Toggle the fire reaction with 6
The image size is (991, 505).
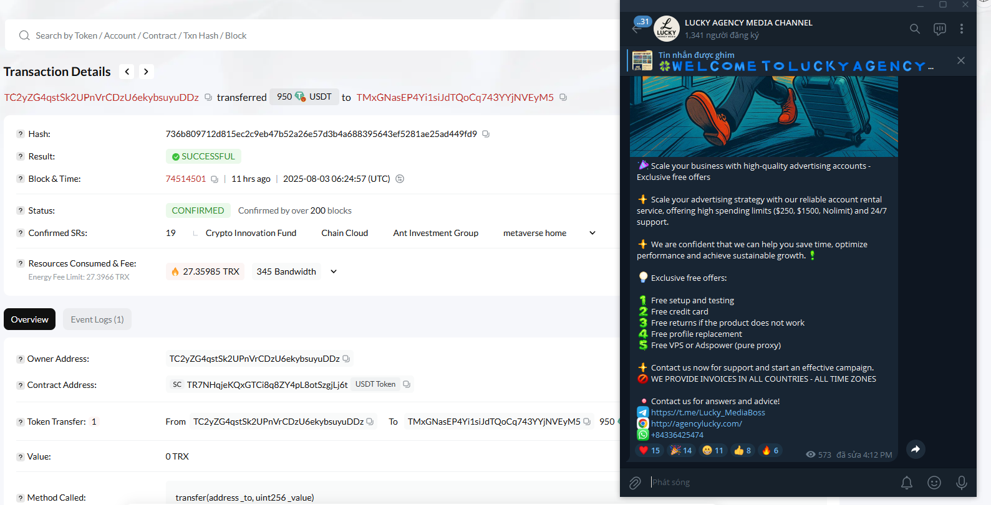pos(770,450)
